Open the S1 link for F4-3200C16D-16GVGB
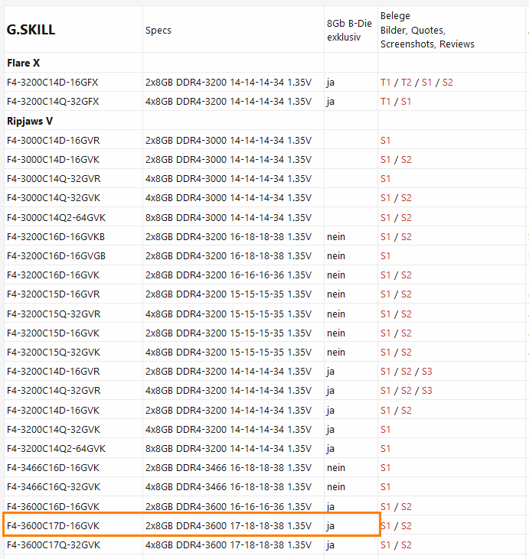Viewport: 529px width, 559px height. click(386, 256)
